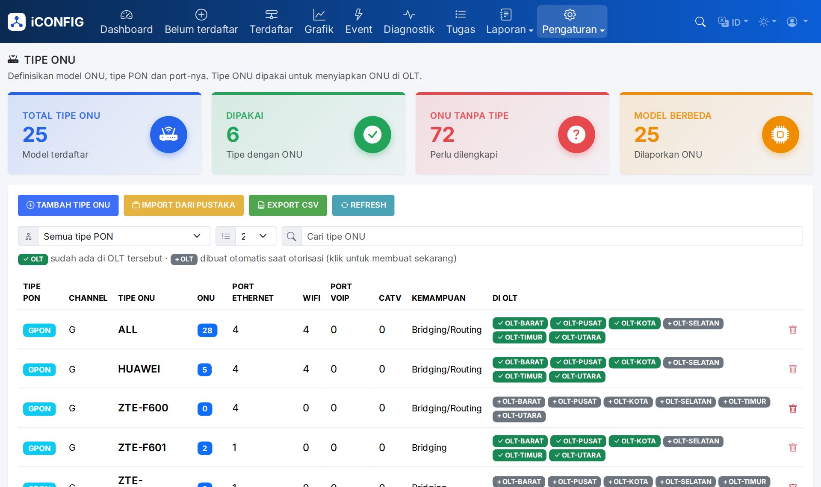The width and height of the screenshot is (821, 487).
Task: Go to Dashboard
Action: coord(126,22)
